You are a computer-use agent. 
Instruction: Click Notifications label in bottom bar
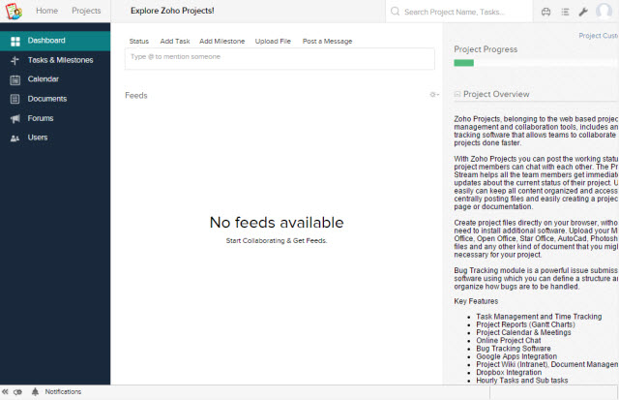tap(63, 391)
